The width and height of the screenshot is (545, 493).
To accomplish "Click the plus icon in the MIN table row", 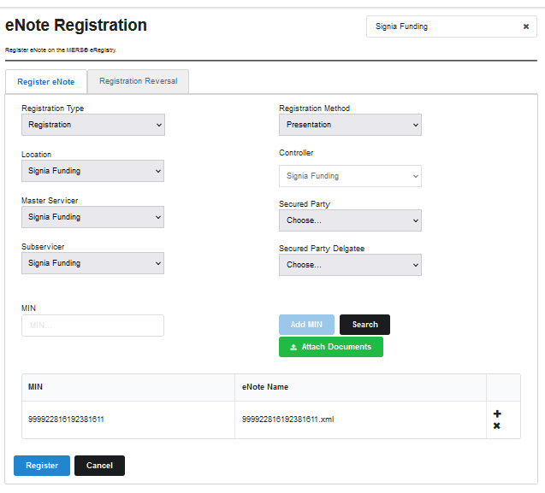I will (497, 414).
